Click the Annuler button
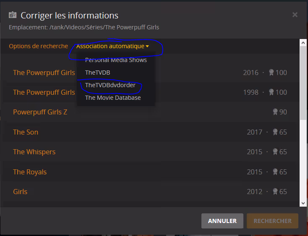Screen dimensions: 308x236 [x=222, y=221]
